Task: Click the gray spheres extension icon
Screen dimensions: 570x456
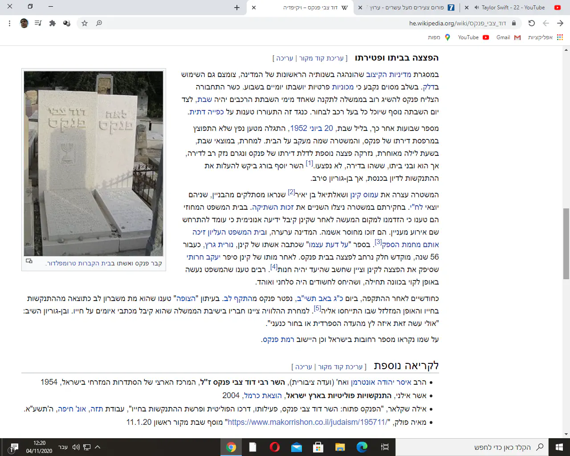Action: point(67,23)
